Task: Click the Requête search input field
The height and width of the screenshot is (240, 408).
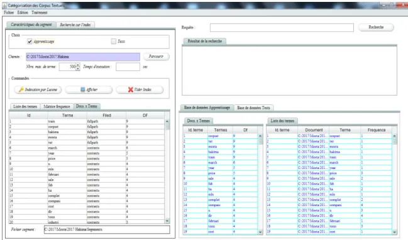Action: pos(282,27)
